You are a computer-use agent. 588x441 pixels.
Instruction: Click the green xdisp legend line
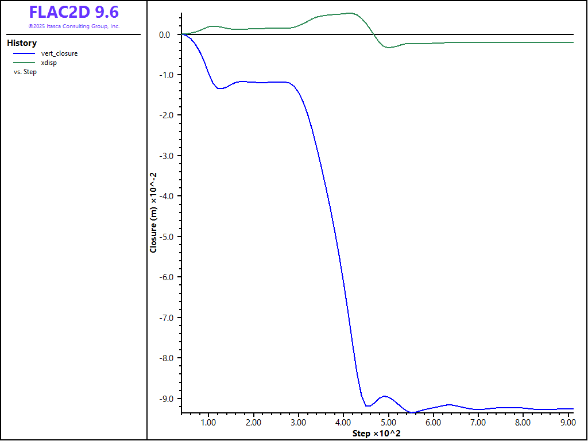25,63
